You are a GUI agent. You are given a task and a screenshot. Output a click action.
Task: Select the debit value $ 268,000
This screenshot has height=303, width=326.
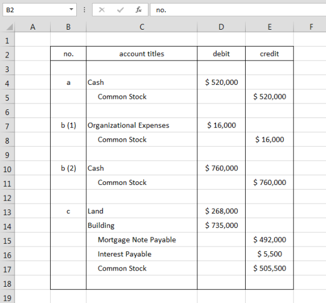pyautogui.click(x=221, y=211)
